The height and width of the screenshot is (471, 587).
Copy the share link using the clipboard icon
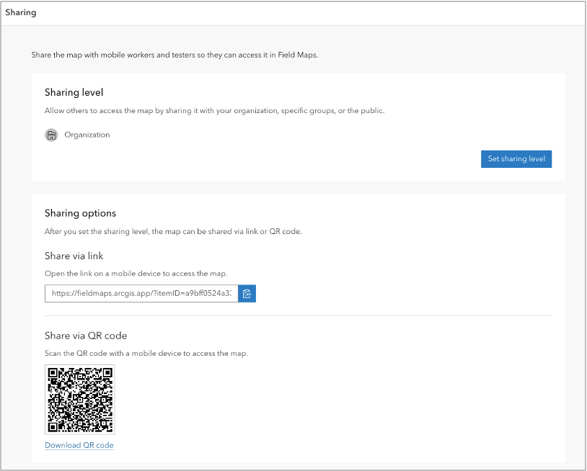tap(247, 293)
